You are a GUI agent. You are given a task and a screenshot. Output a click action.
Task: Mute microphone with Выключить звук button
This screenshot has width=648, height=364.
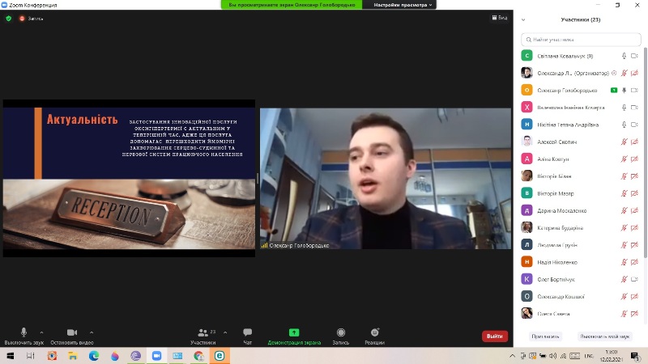click(24, 336)
